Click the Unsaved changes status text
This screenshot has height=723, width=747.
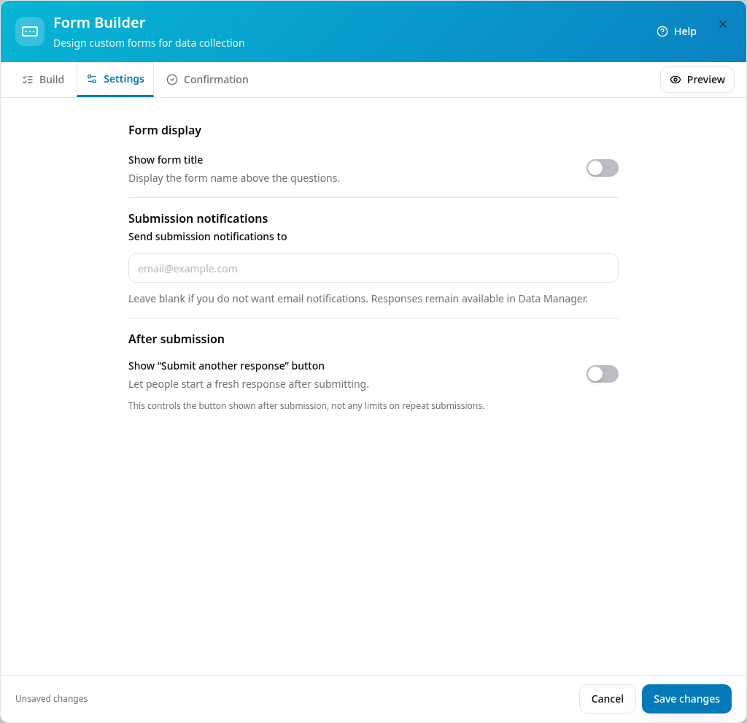click(x=52, y=699)
